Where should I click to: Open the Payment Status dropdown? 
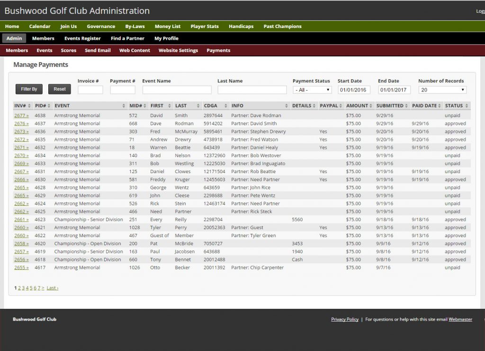click(x=312, y=90)
